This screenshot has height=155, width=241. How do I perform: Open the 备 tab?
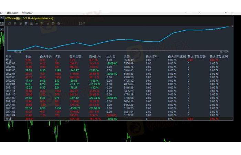pos(53,24)
